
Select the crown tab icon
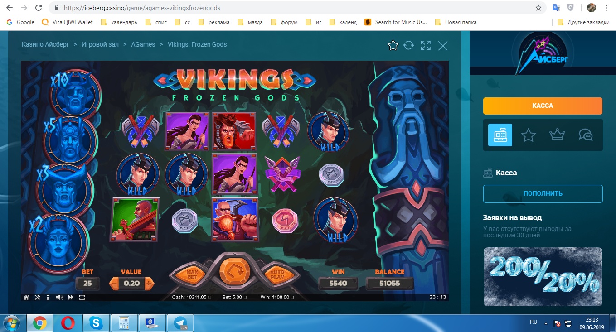click(557, 135)
